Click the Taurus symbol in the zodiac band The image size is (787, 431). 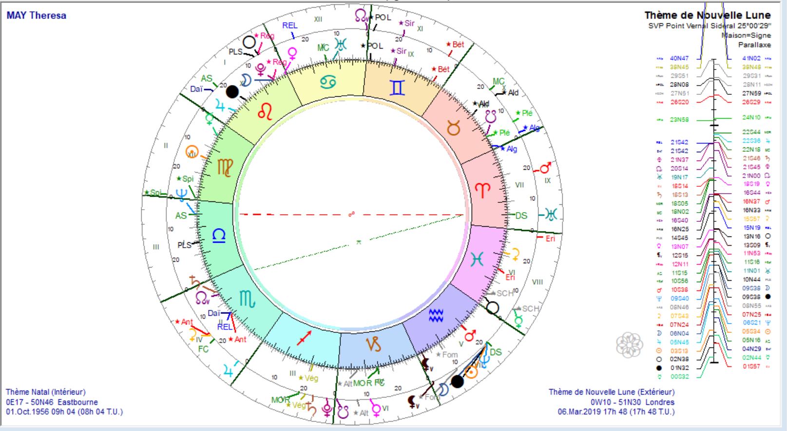pyautogui.click(x=454, y=128)
